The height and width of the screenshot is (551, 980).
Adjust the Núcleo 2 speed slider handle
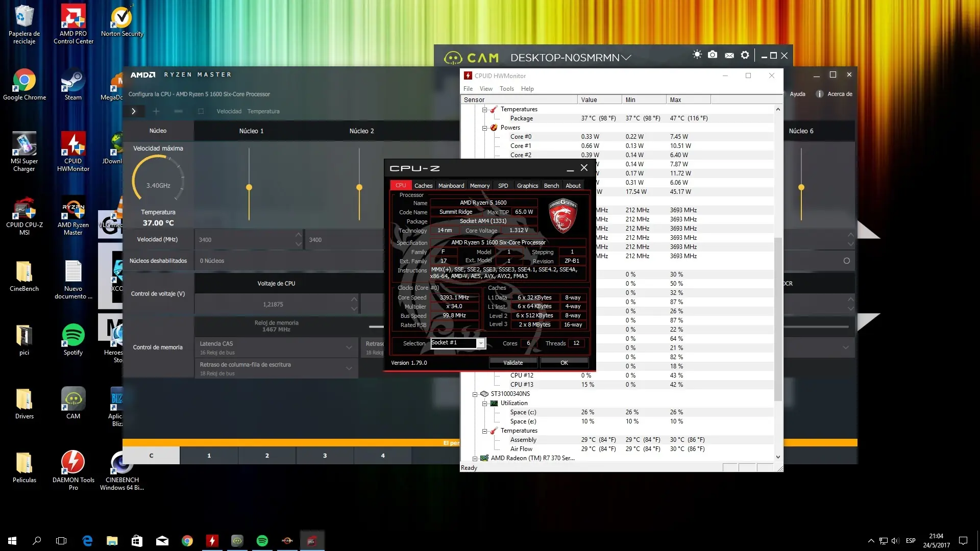click(x=359, y=187)
